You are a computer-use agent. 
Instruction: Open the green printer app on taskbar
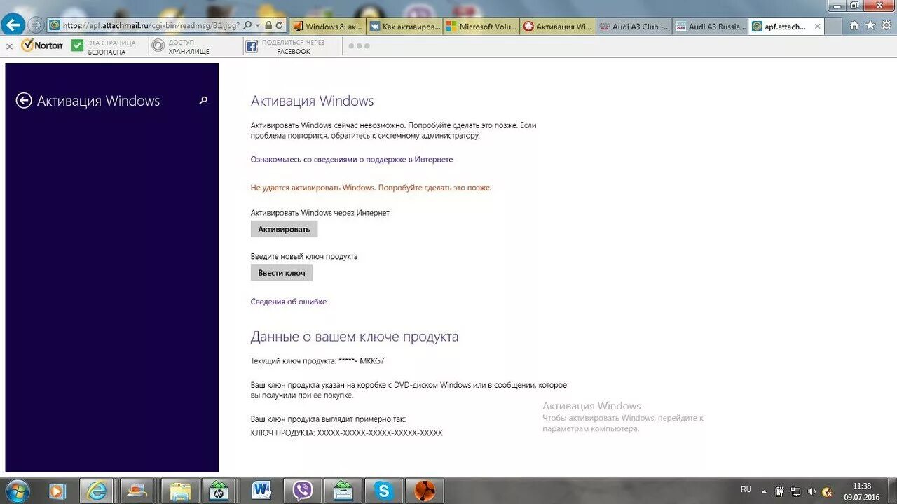pyautogui.click(x=343, y=491)
